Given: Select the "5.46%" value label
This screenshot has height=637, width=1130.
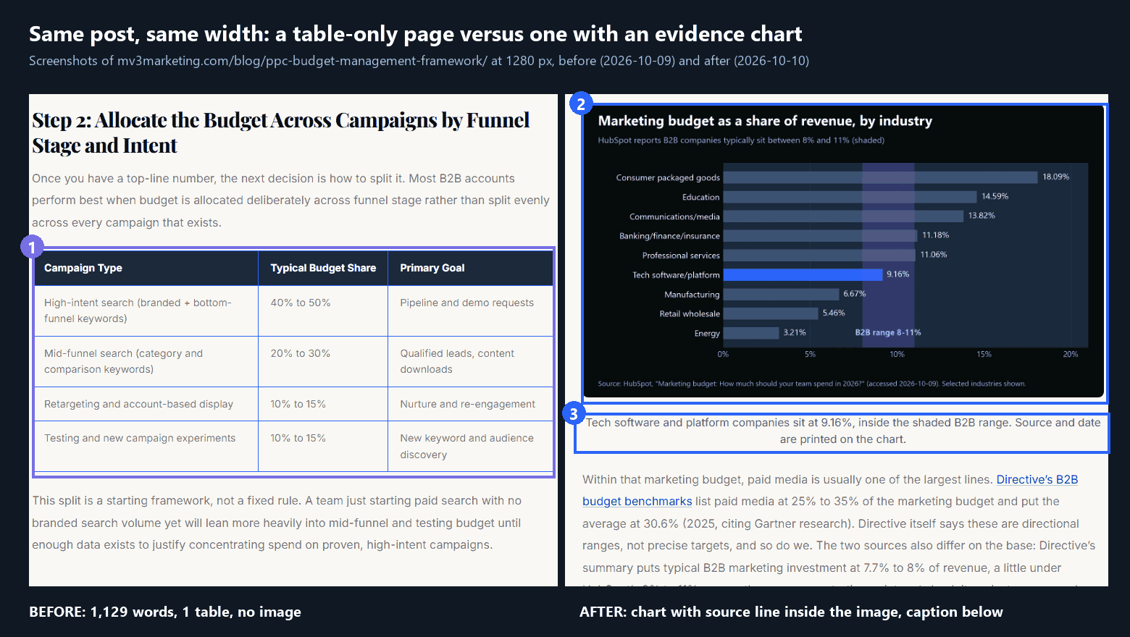Looking at the screenshot, I should 834,313.
